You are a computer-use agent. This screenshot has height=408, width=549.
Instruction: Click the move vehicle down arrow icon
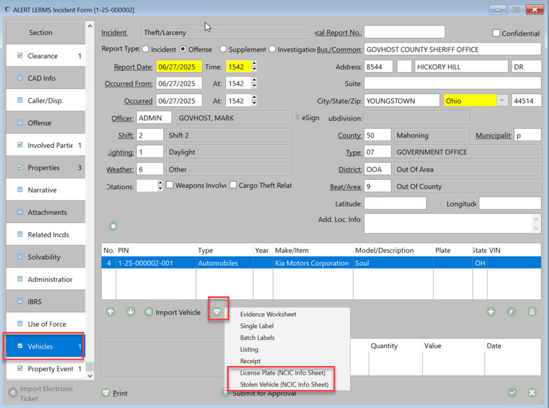130,312
